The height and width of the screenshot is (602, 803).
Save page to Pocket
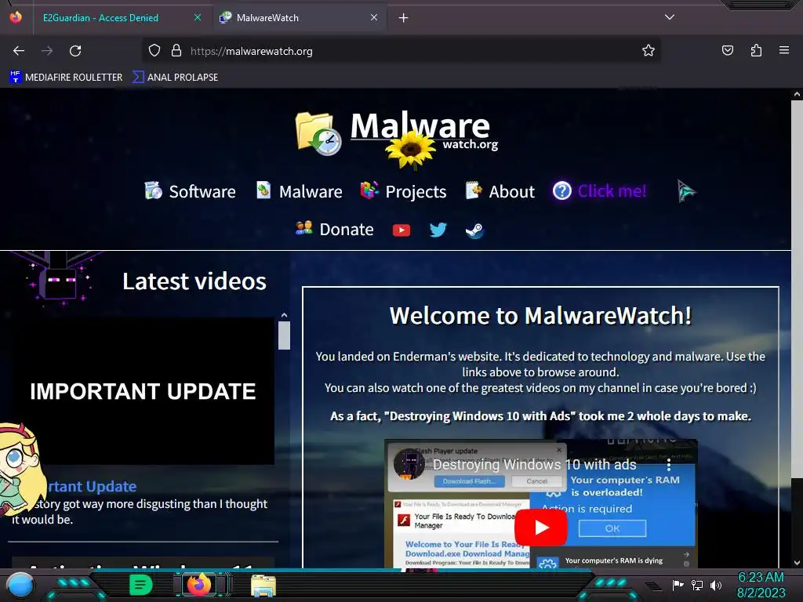click(727, 51)
